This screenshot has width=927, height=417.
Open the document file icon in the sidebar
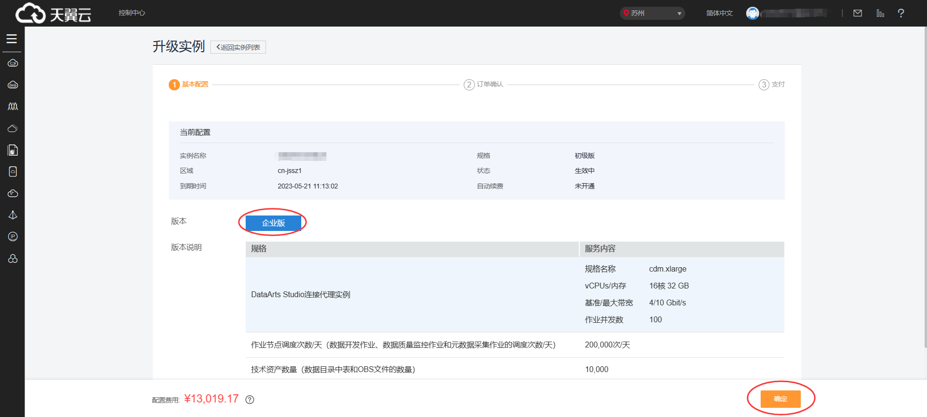[13, 150]
